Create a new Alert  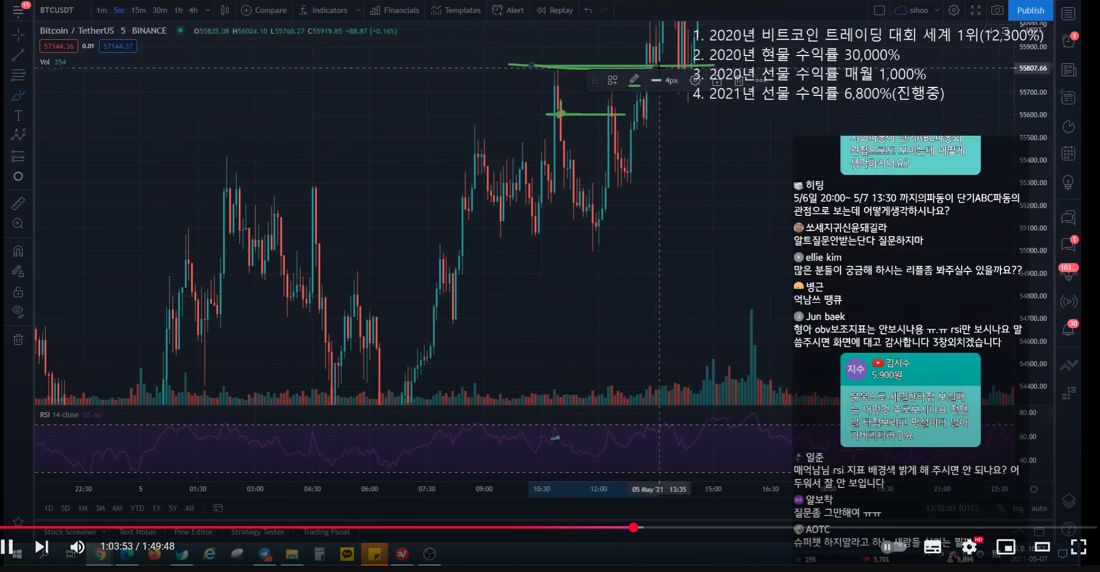click(x=508, y=10)
